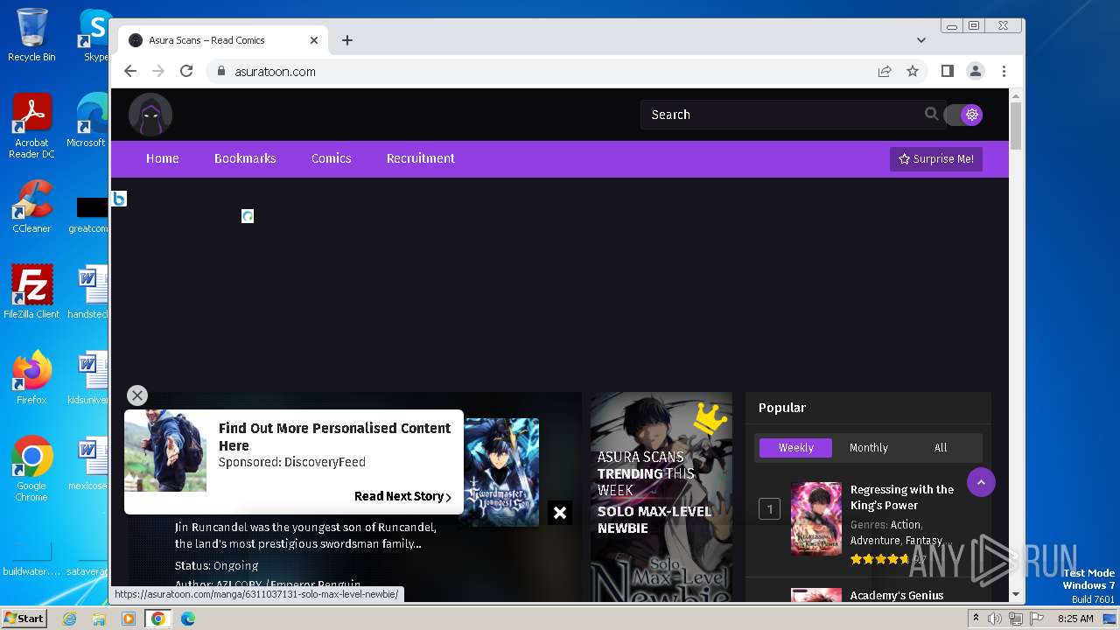Click the Edge taskbar icon

[187, 619]
